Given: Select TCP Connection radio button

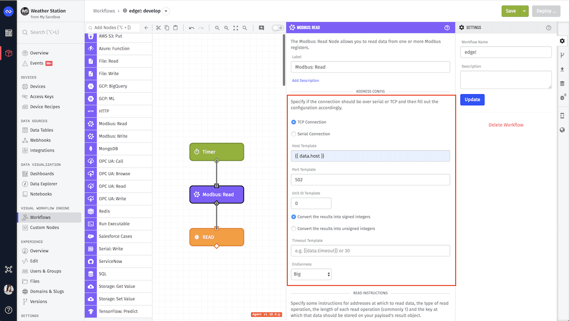Looking at the screenshot, I should [294, 122].
